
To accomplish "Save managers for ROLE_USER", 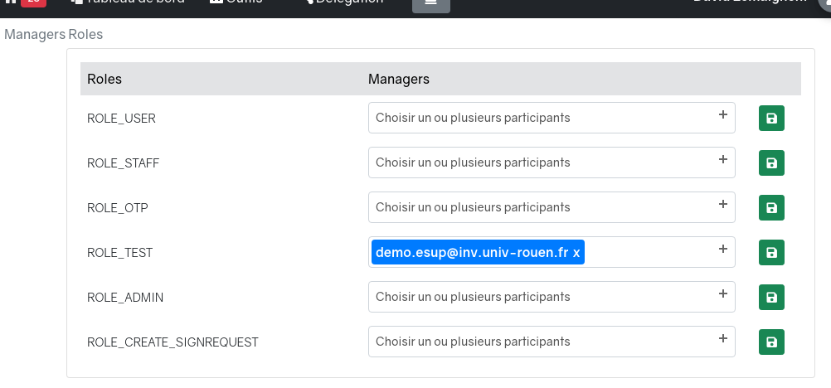I will click(771, 119).
